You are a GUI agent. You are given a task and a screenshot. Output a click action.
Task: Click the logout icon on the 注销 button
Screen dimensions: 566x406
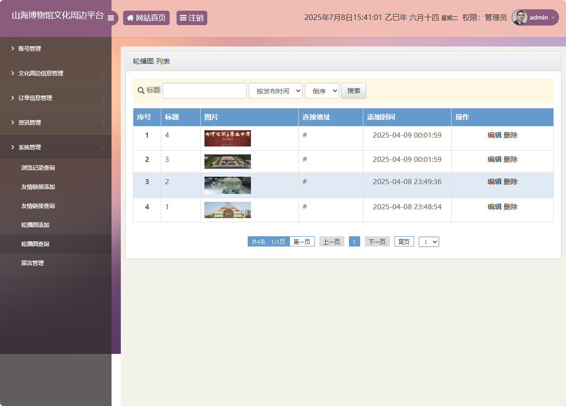pos(183,18)
